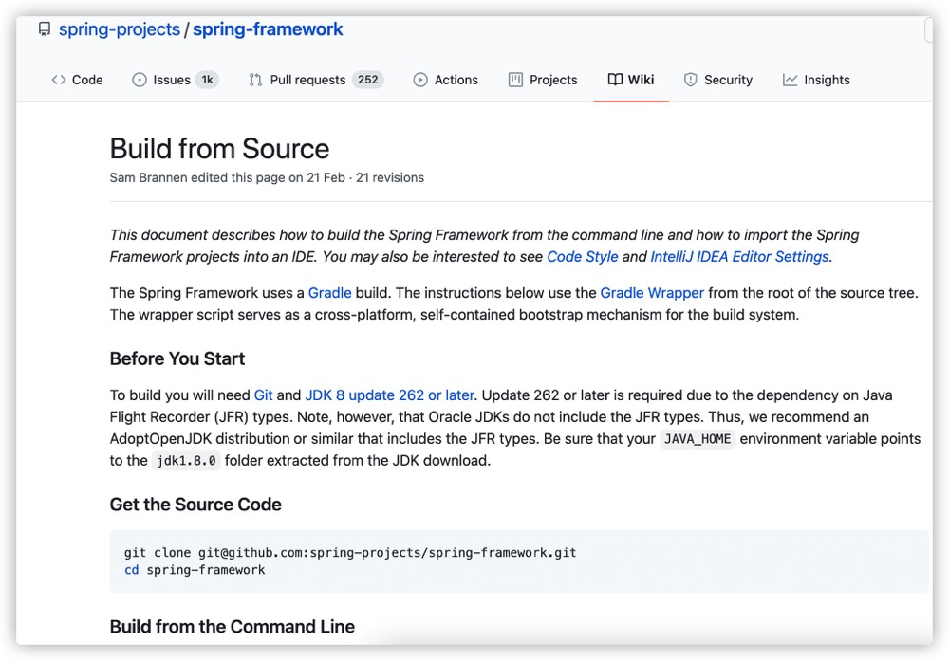This screenshot has width=949, height=661.
Task: Select the Projects tab
Action: point(543,80)
